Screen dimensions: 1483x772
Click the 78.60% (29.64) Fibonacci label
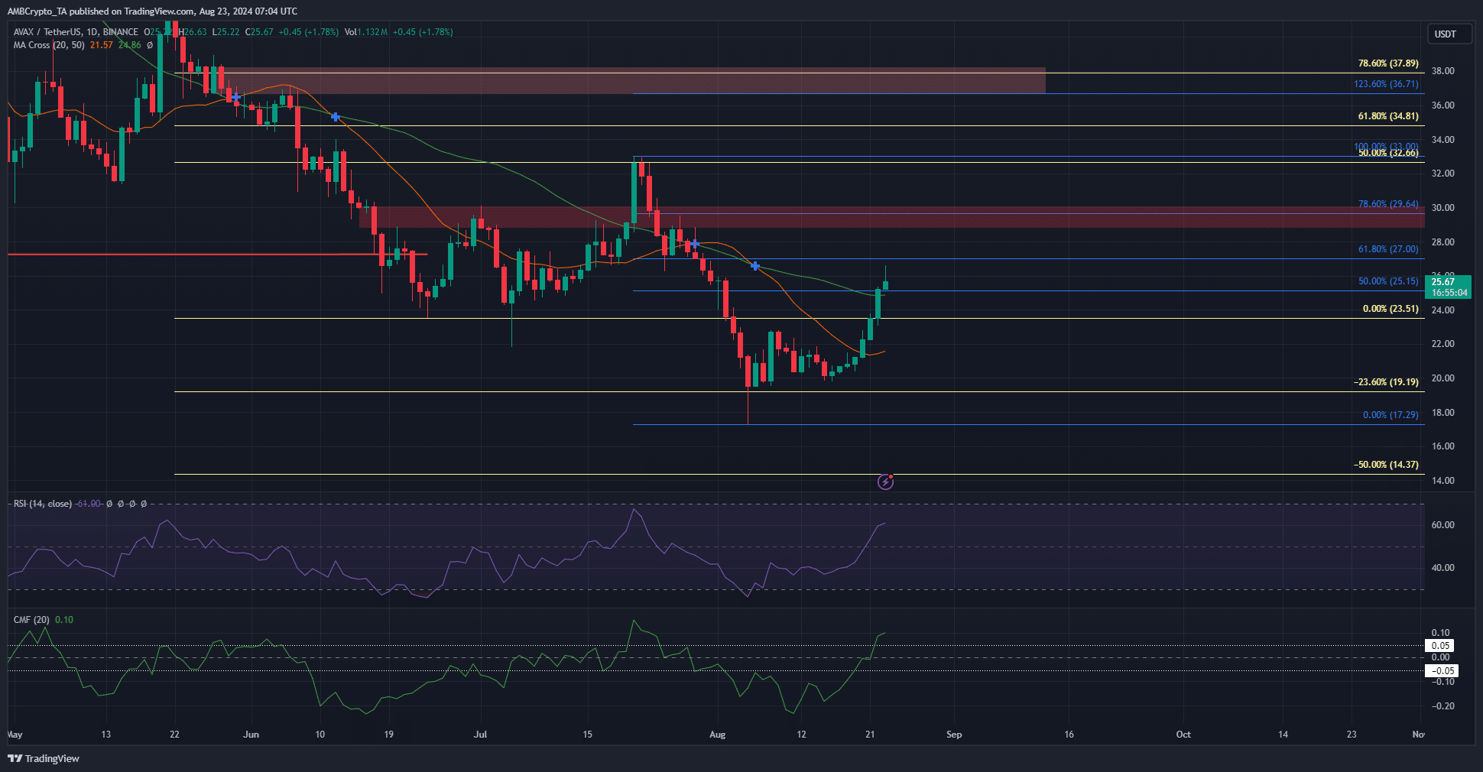pyautogui.click(x=1388, y=204)
